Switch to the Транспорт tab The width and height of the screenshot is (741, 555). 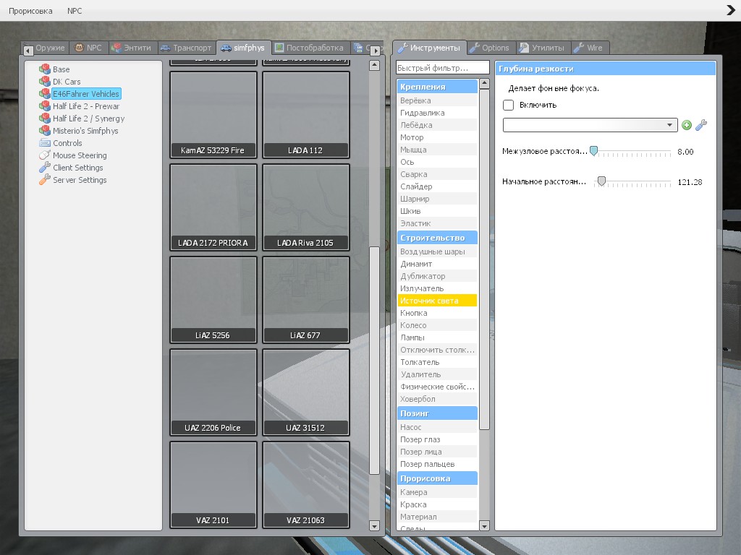(x=186, y=48)
